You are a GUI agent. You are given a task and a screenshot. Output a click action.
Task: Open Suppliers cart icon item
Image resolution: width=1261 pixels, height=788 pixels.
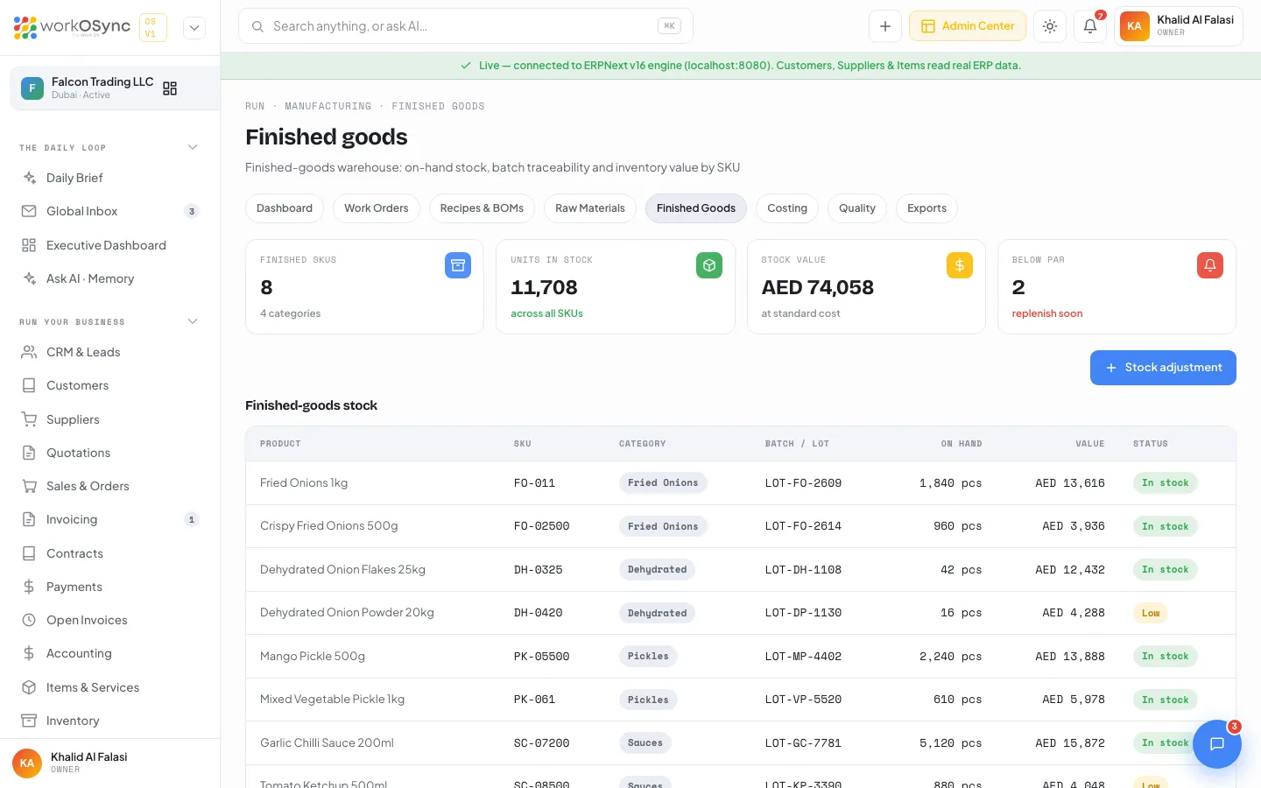pyautogui.click(x=110, y=419)
